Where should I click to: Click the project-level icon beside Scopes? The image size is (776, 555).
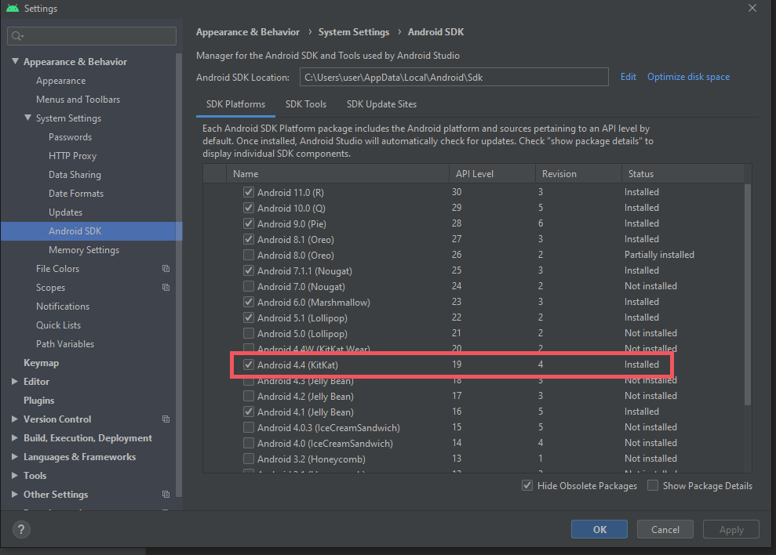tap(166, 288)
